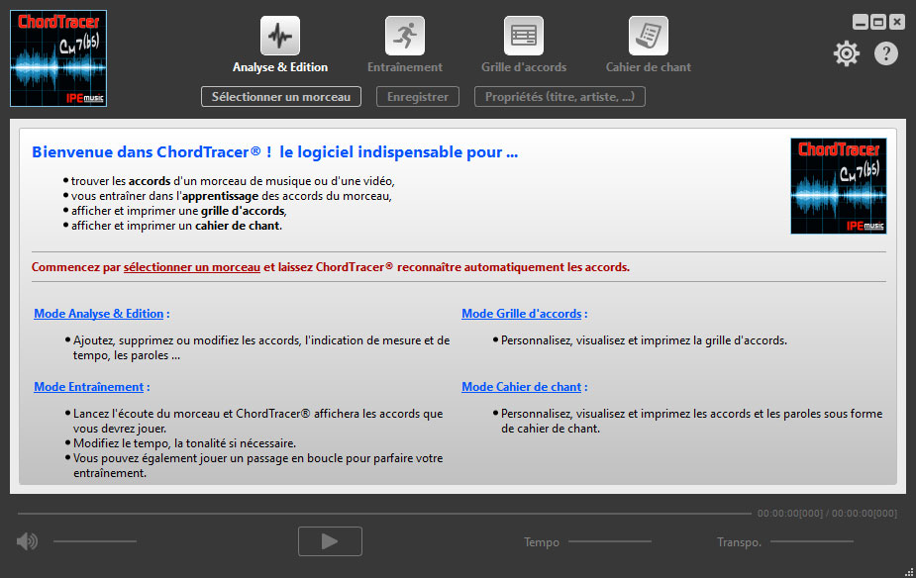Open Propriétés (titre, artiste, ...) button
This screenshot has height=578, width=916.
click(560, 97)
